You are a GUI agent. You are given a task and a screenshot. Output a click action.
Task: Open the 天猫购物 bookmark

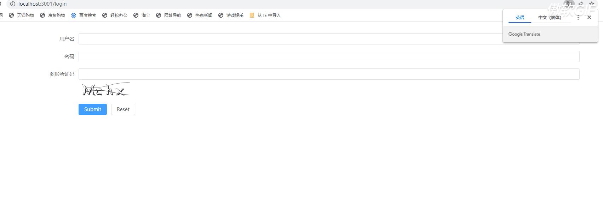[x=21, y=16]
